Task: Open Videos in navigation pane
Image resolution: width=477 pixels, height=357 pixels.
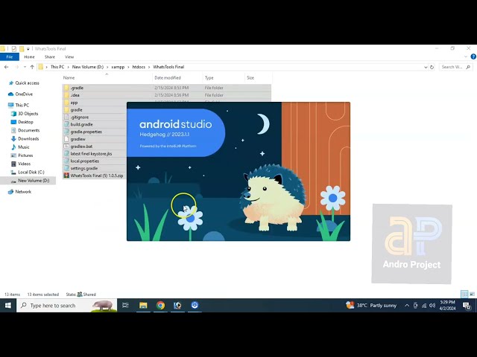Action: coord(21,164)
